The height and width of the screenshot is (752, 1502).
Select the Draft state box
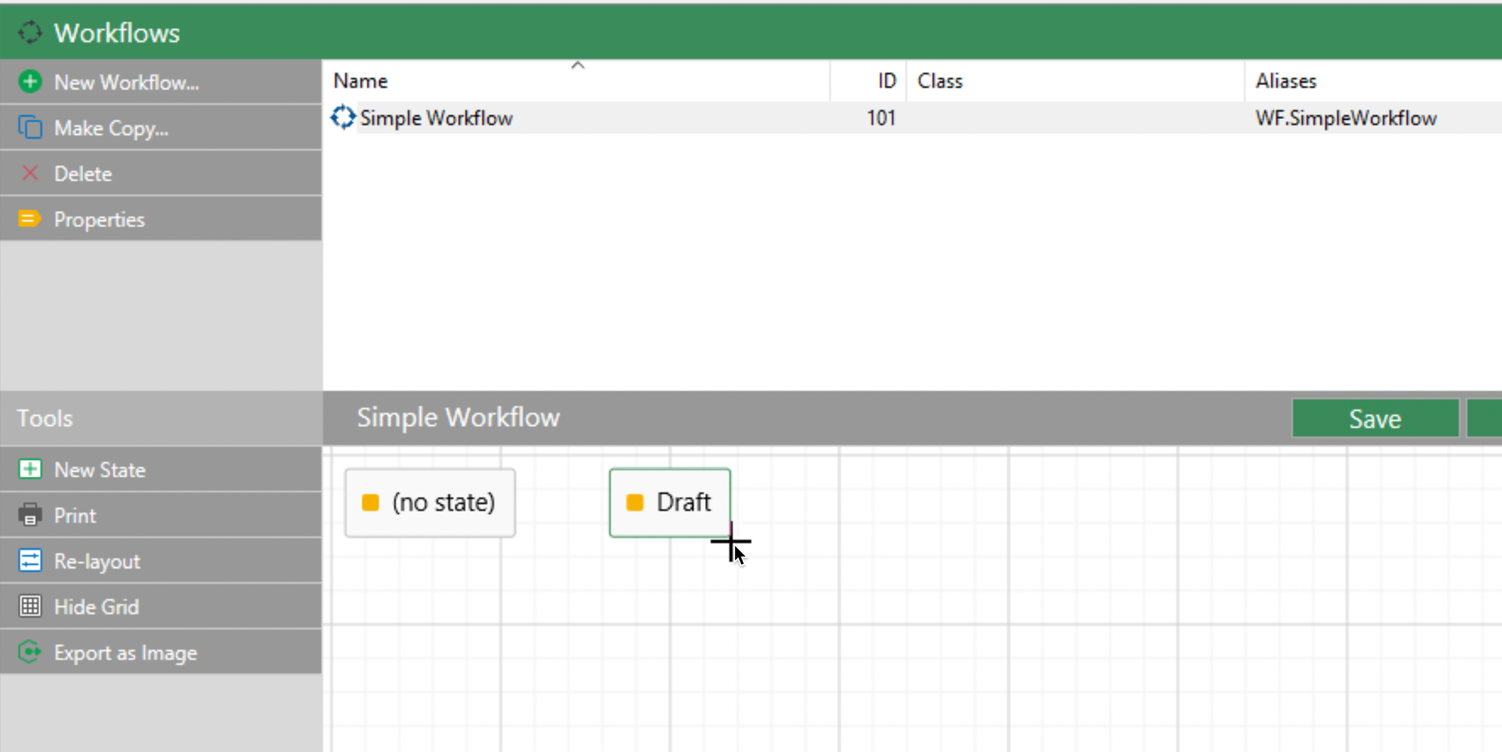[x=670, y=503]
